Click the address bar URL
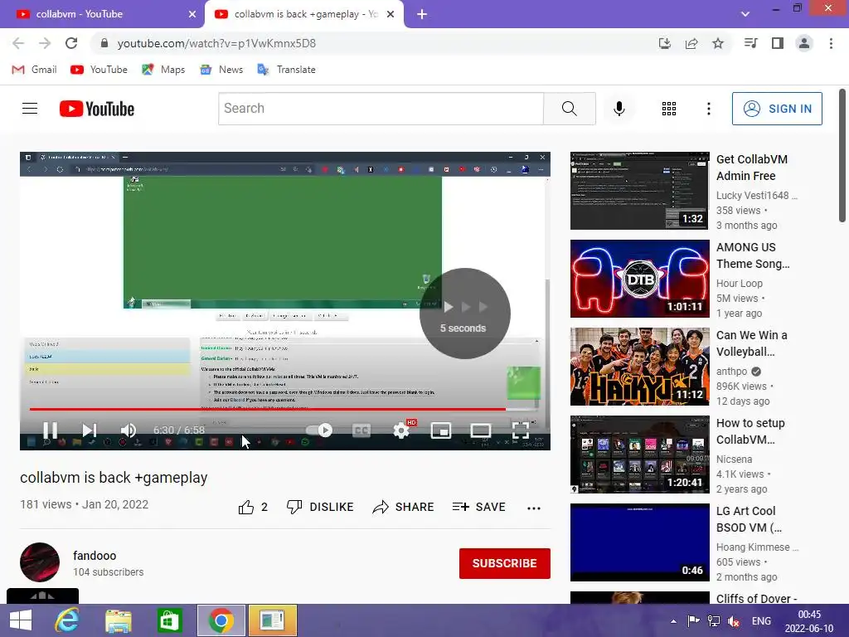The image size is (849, 637). click(216, 43)
